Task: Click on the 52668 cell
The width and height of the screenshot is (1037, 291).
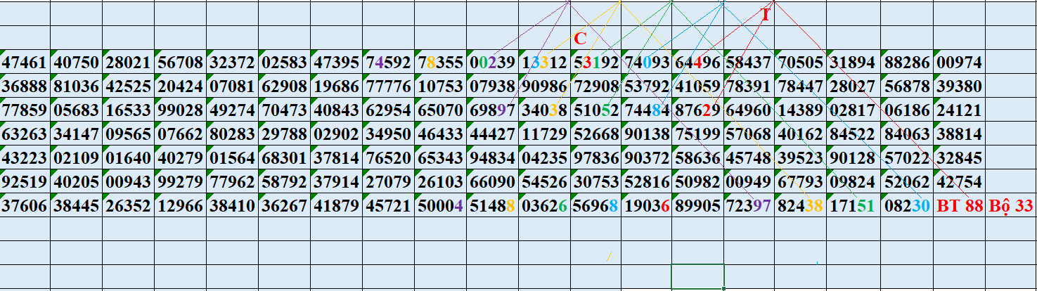Action: coord(595,134)
